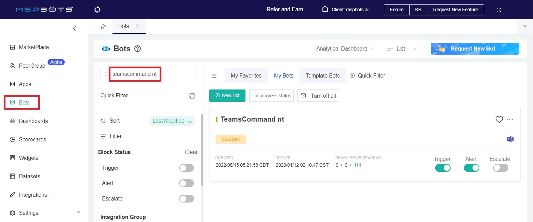The width and height of the screenshot is (533, 222).
Task: Favorite the TeamsCommand nt bot with heart
Action: pos(499,120)
